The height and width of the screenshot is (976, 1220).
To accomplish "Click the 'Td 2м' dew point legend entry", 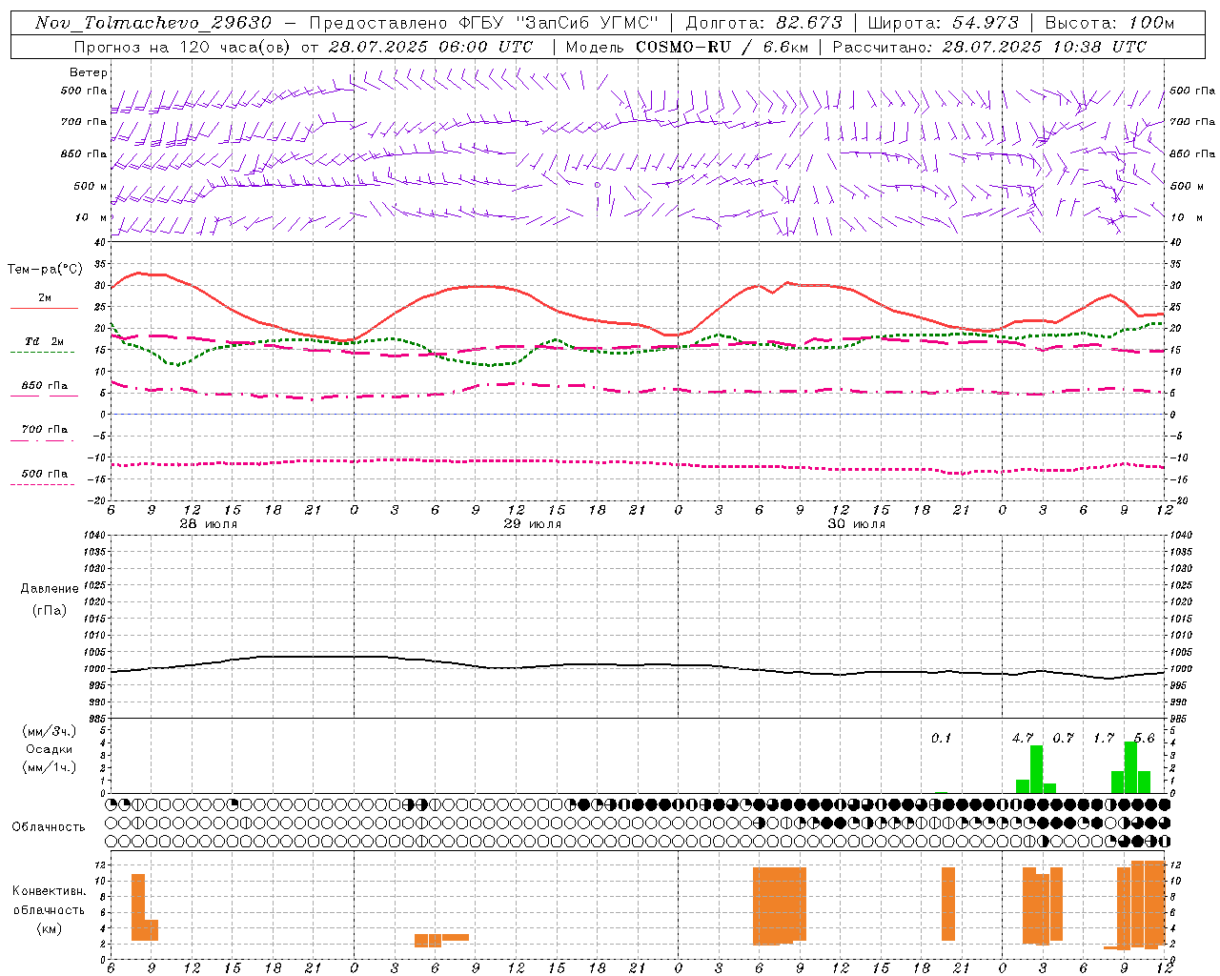I will (44, 341).
